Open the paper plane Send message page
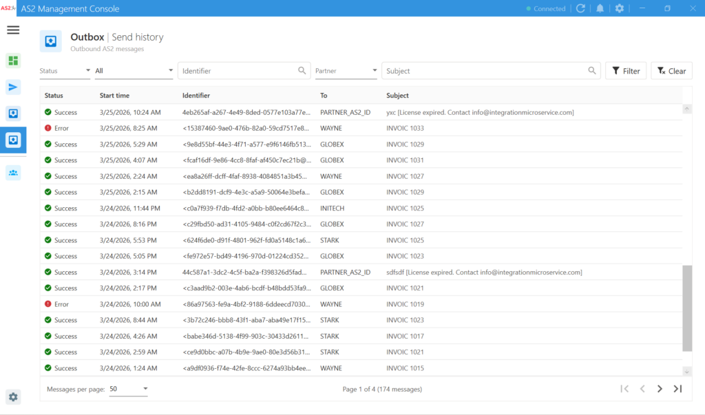The width and height of the screenshot is (705, 415). [13, 87]
